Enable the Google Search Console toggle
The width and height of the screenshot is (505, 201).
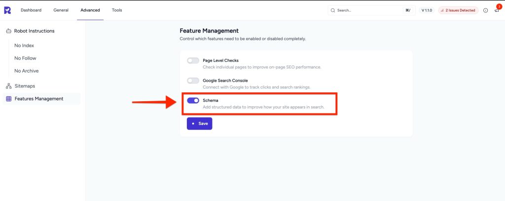click(193, 81)
